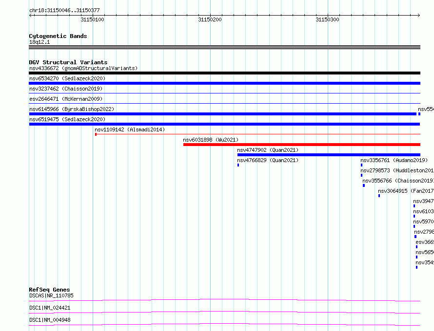Click label nsv4747902 (Quan2021)
This screenshot has height=331, width=434.
[x=268, y=150]
